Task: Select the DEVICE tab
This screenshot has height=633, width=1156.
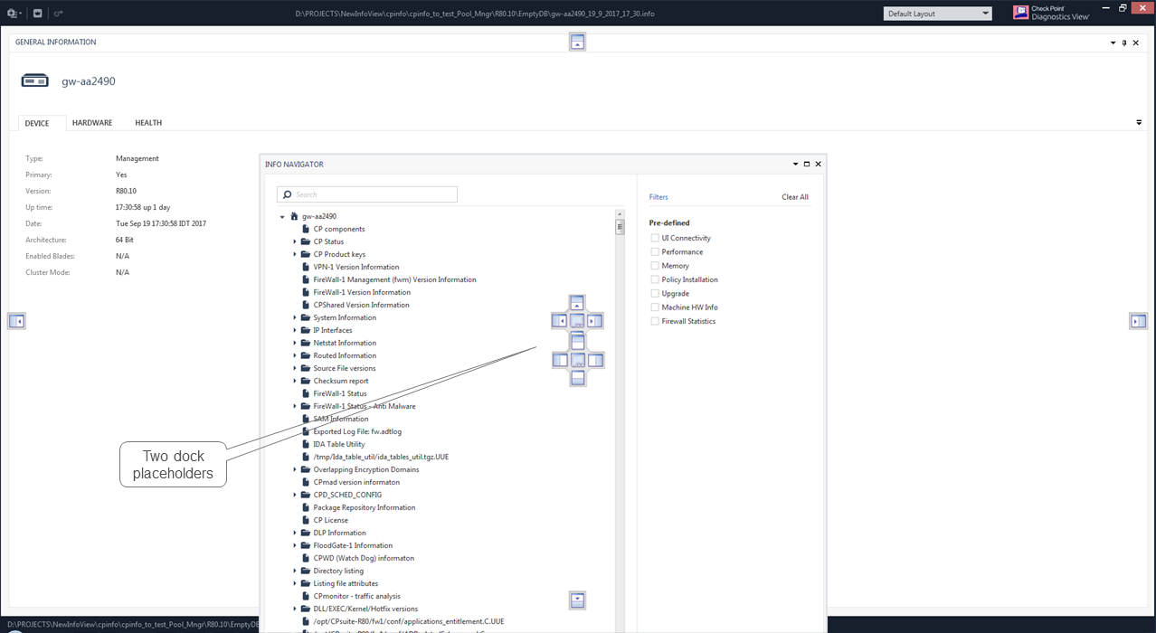Action: pos(37,123)
